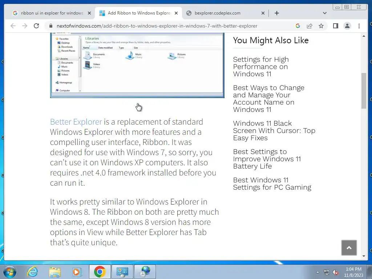Select Chrome taskbar button

coord(100,272)
